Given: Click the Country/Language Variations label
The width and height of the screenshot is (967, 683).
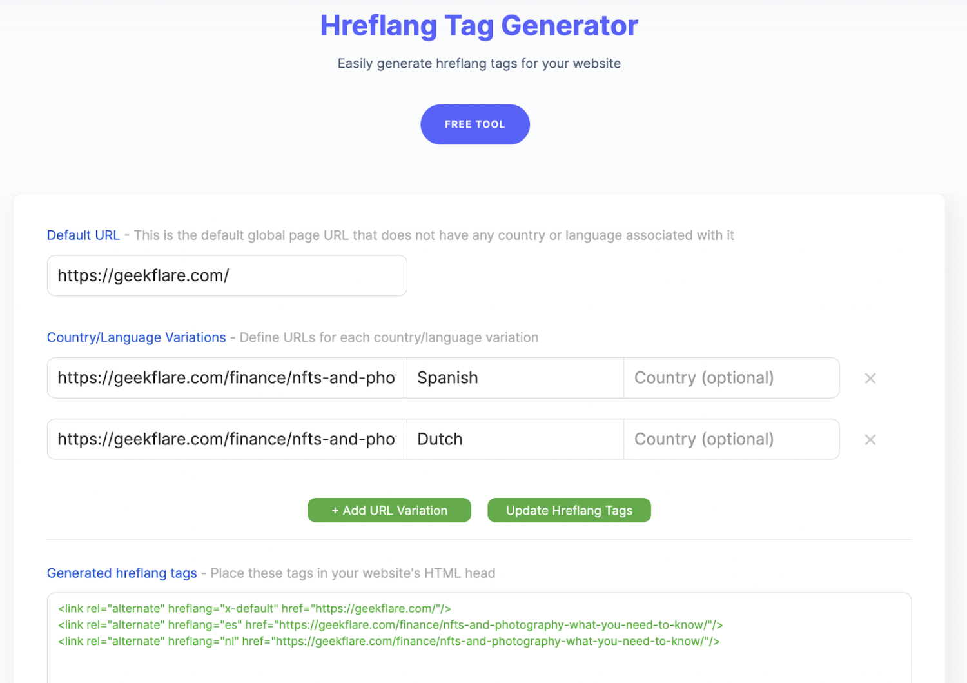Looking at the screenshot, I should coord(136,337).
